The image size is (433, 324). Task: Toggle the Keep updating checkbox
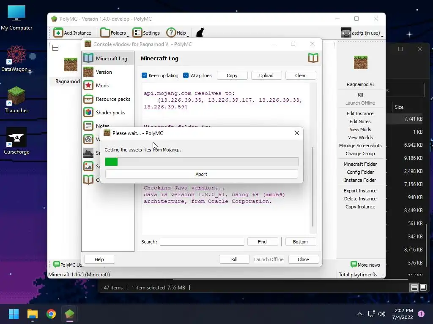(x=144, y=76)
